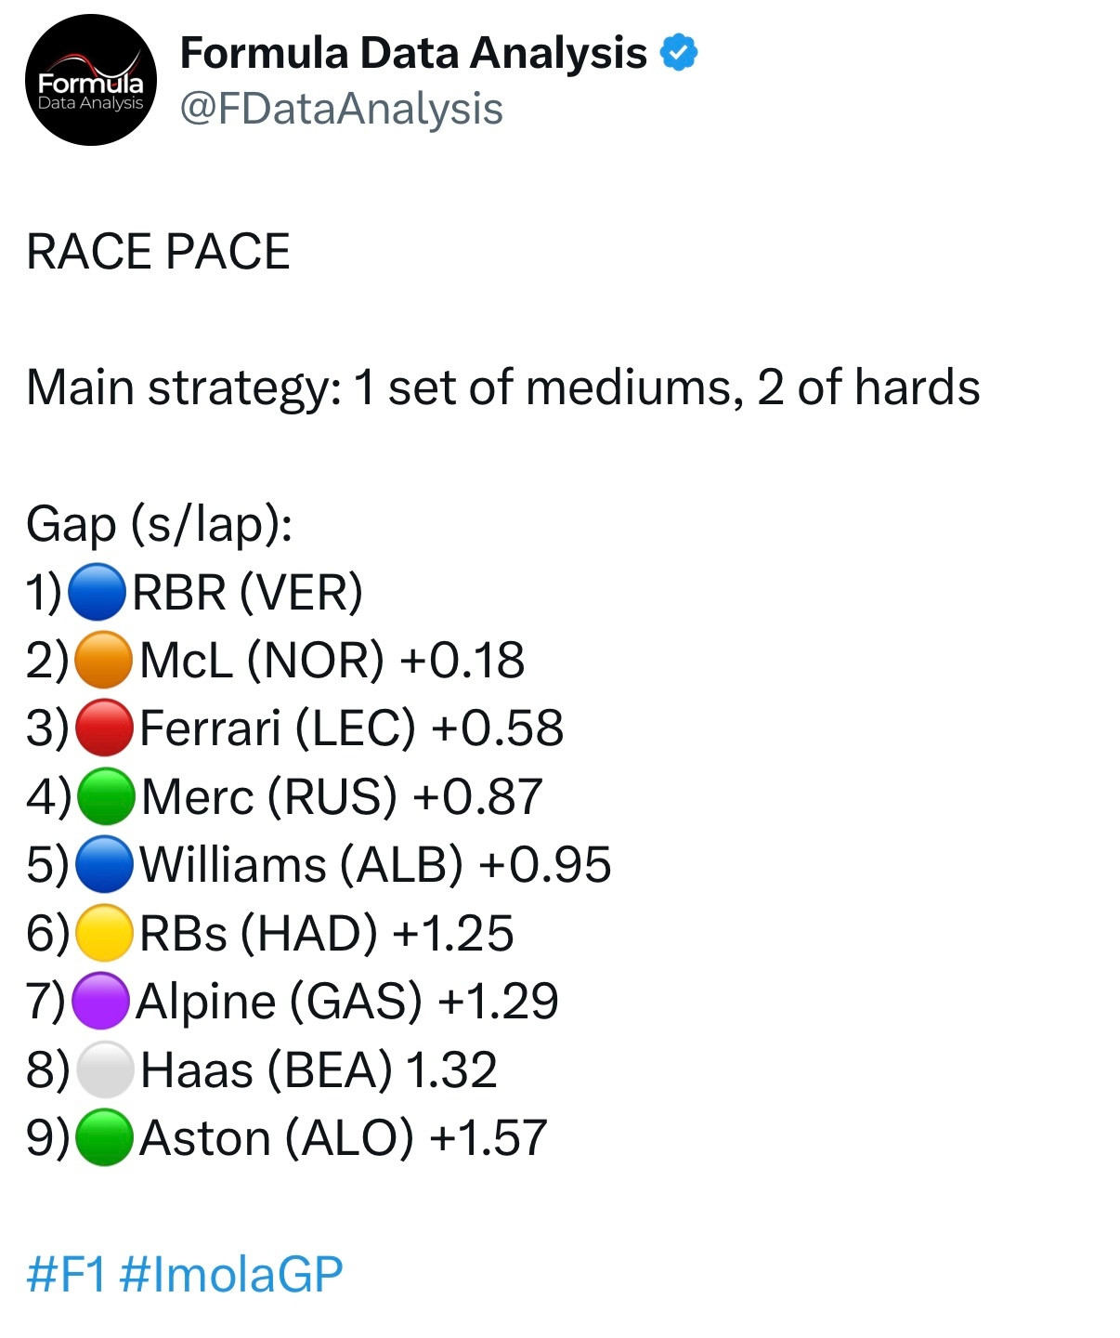Click the Ferrari (LEC) +0.58 entry
The image size is (1120, 1338).
pos(351,728)
